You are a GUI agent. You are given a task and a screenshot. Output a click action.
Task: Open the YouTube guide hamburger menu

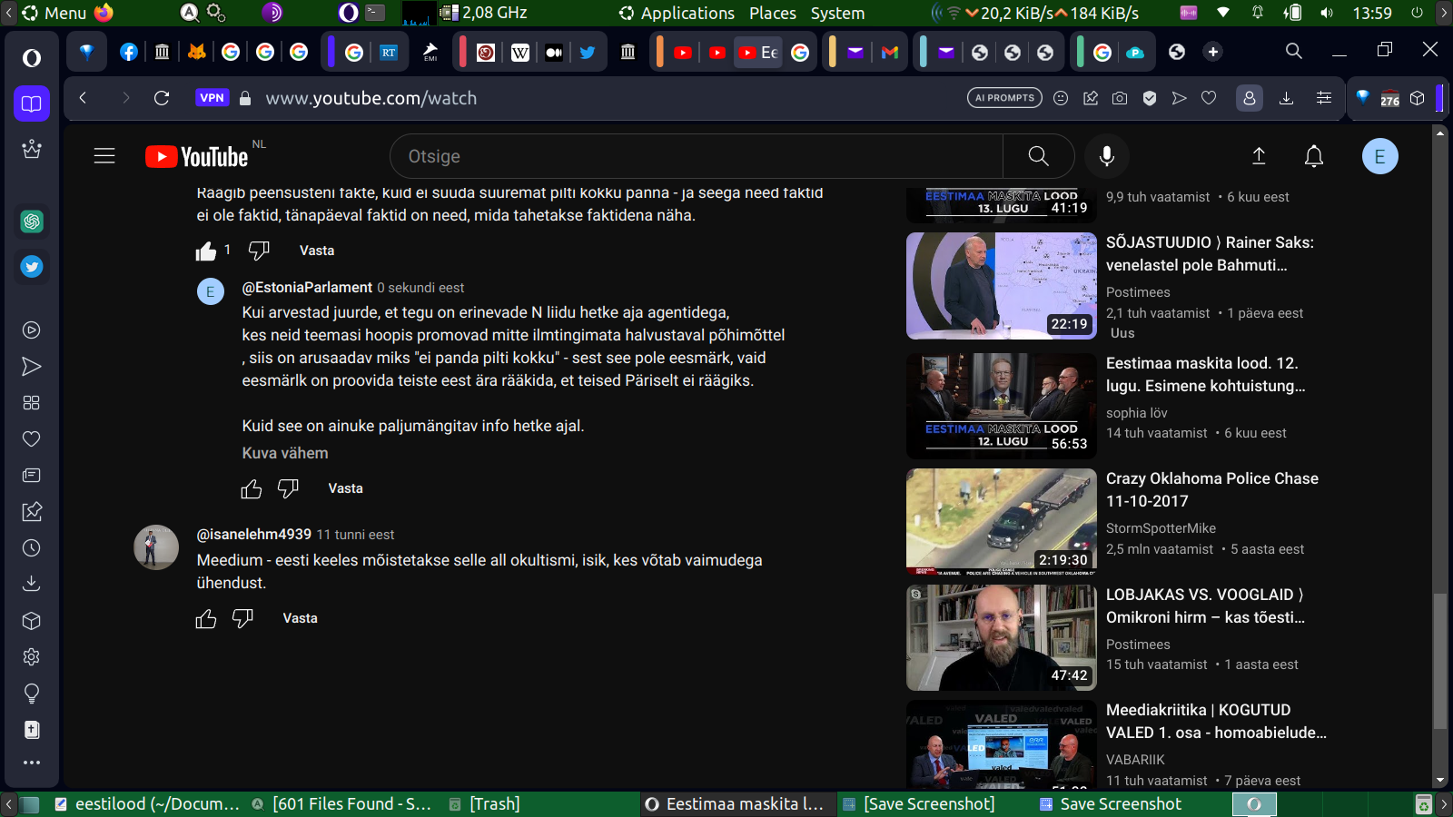104,156
